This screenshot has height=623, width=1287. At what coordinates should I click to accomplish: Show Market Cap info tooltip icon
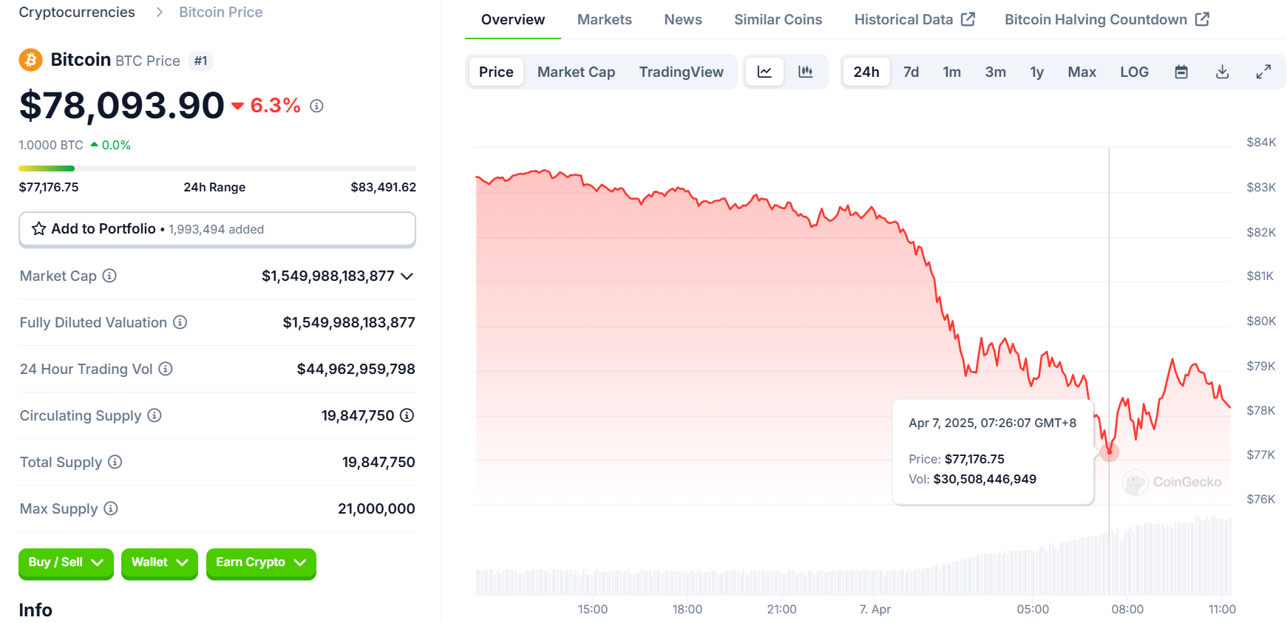pyautogui.click(x=109, y=276)
